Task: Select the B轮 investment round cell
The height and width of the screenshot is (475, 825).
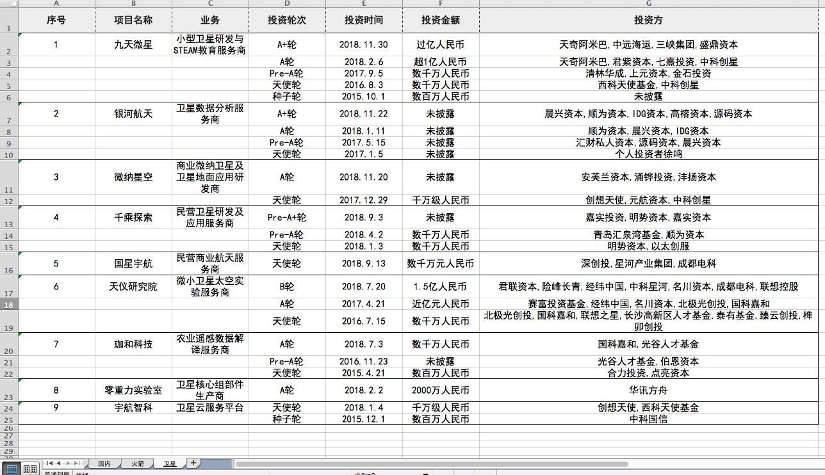Action: point(287,287)
